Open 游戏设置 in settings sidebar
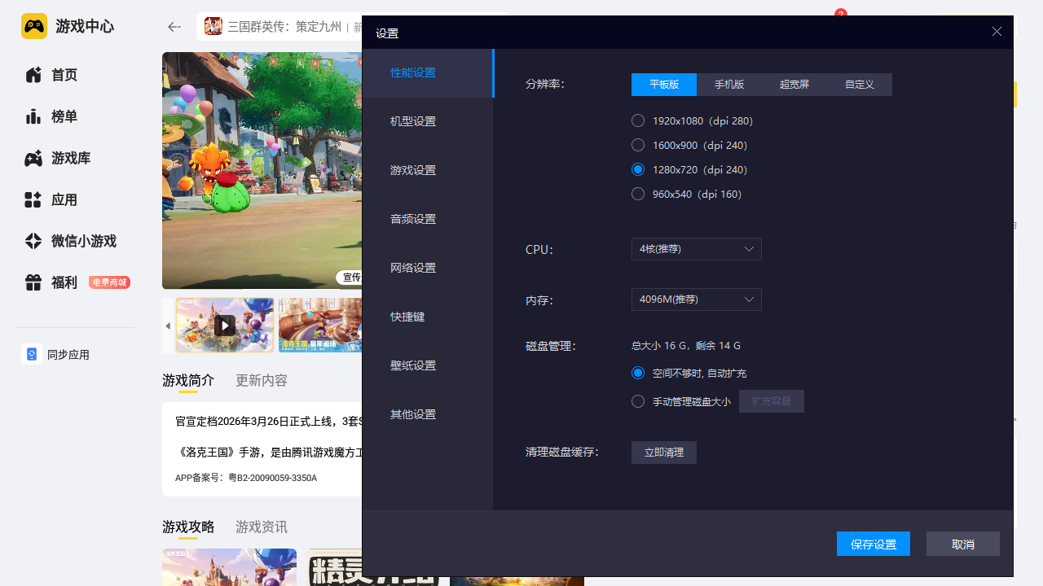 [413, 170]
